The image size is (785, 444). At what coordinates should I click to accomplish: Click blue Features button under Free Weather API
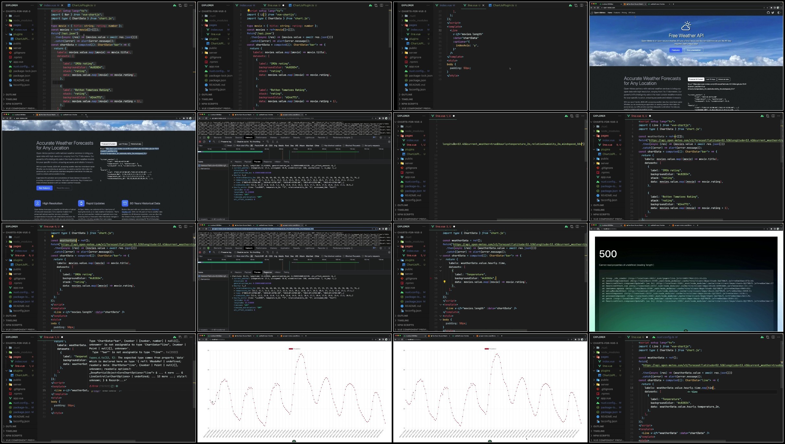point(676,50)
